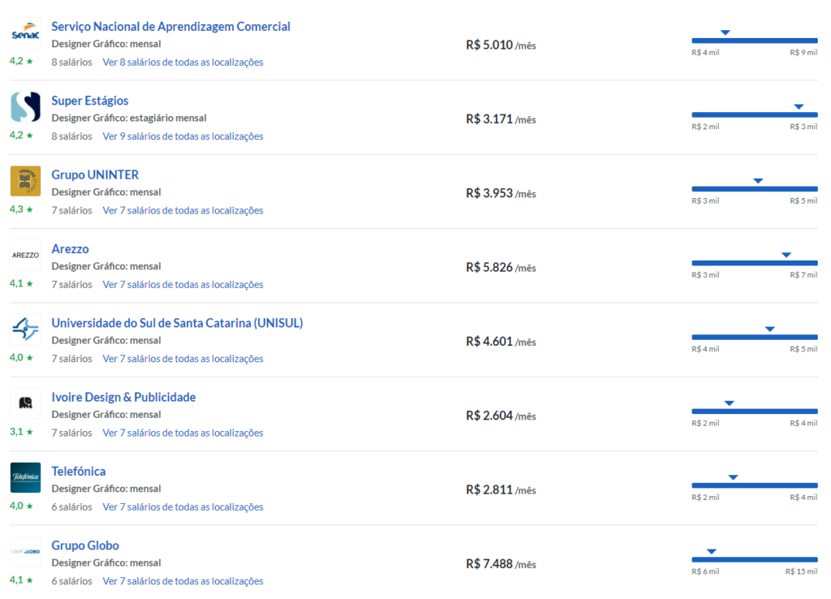View all 7 salaries for Grupo Globo
831x599 pixels.
[x=183, y=581]
